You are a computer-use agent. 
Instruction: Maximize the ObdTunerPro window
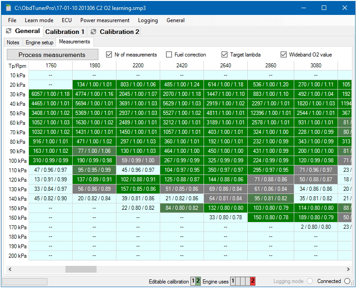[324, 8]
